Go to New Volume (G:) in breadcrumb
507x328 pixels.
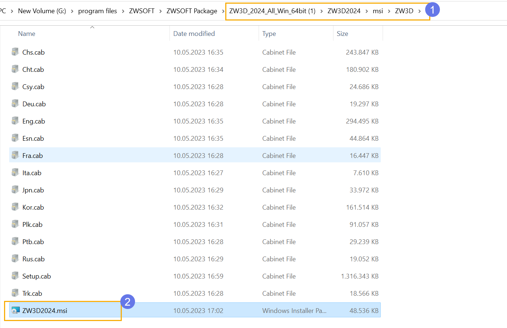coord(42,11)
